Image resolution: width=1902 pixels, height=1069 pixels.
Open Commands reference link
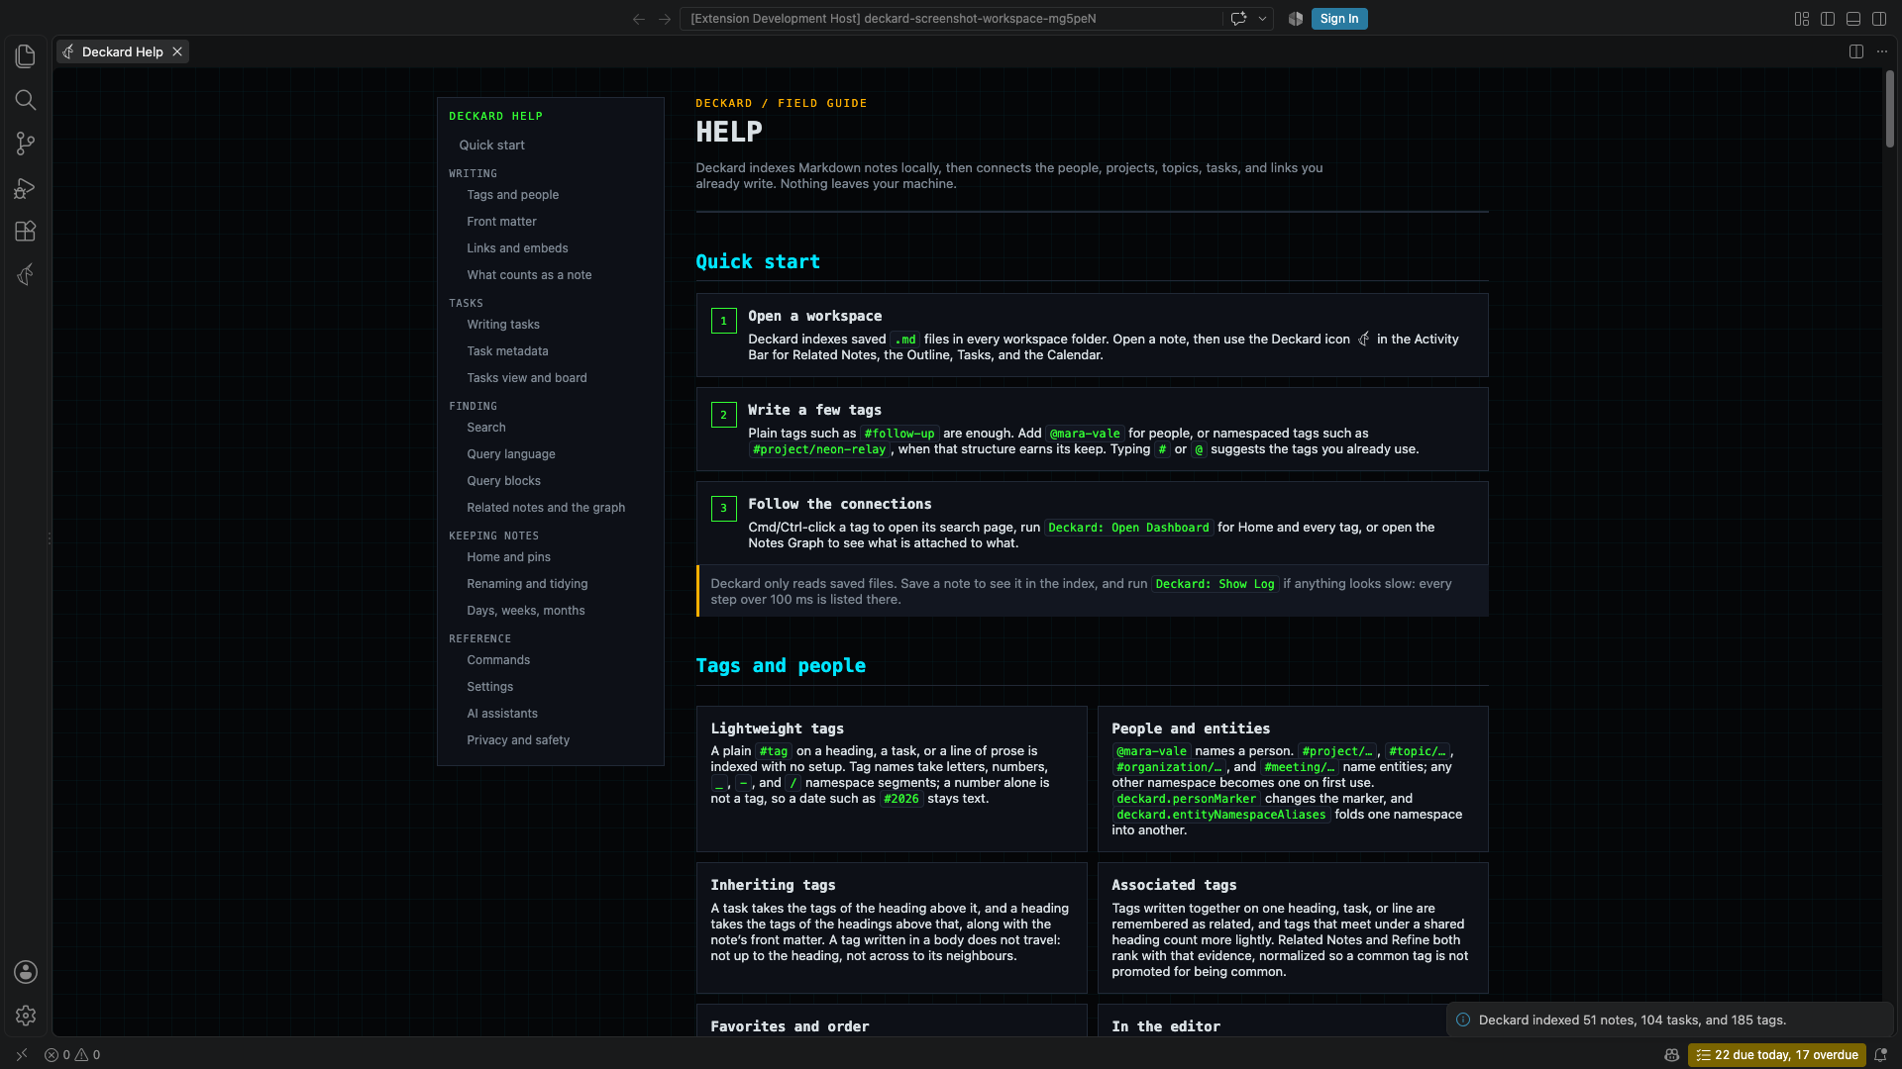pyautogui.click(x=498, y=660)
